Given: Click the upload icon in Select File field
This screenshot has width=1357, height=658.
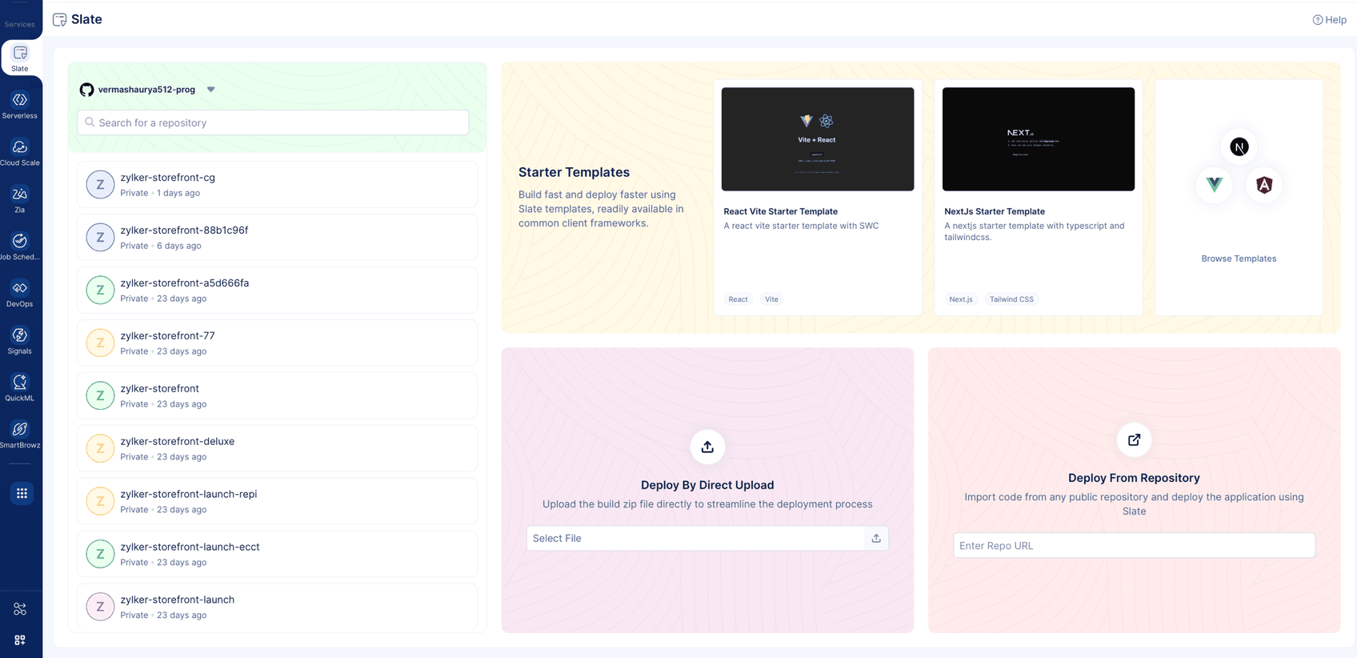Looking at the screenshot, I should click(876, 539).
